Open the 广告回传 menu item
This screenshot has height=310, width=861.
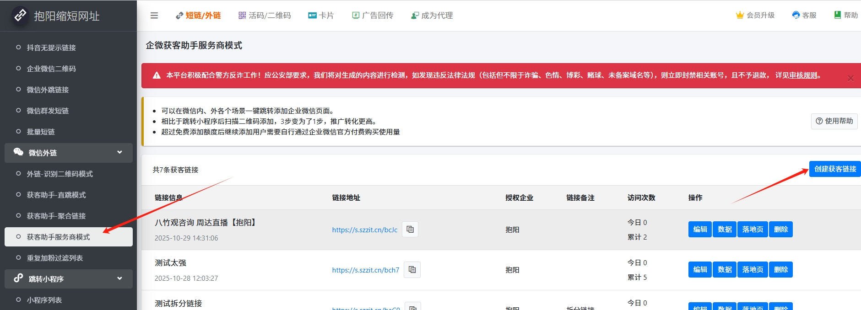[373, 16]
